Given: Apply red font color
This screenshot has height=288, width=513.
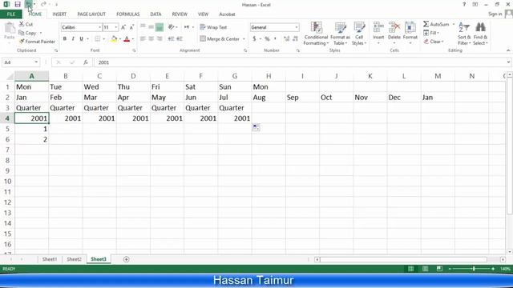Looking at the screenshot, I should pyautogui.click(x=127, y=39).
